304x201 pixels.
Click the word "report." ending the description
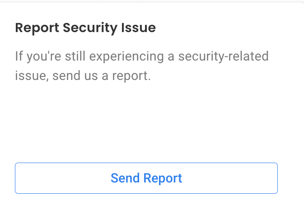[131, 76]
